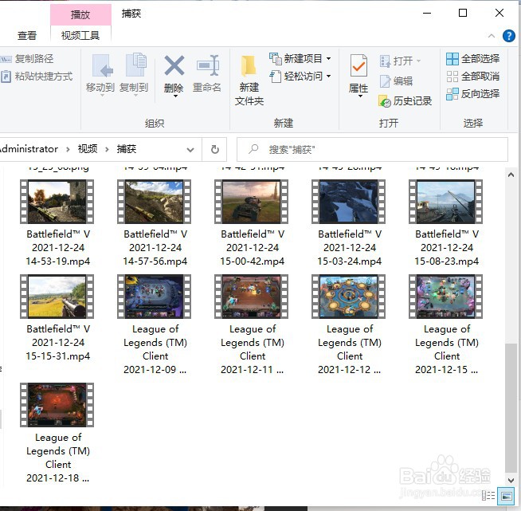Screen dimensions: 521x511
Task: Select Battlefield V 15-03-24.mp4 thumbnail
Action: tap(349, 202)
